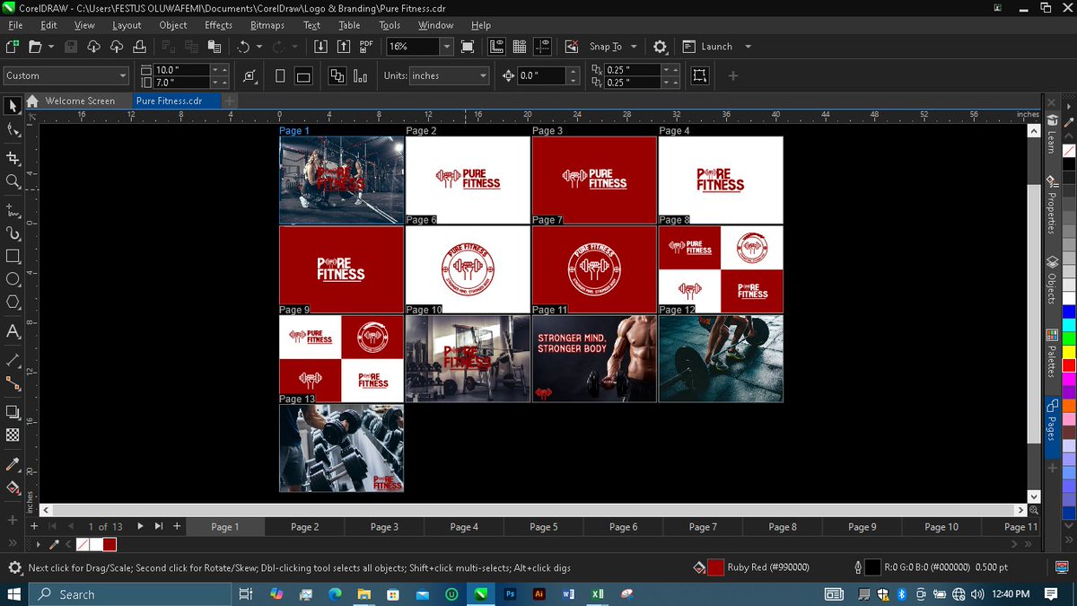Publish to PDF using toolbar icon
1077x606 pixels.
[x=366, y=47]
